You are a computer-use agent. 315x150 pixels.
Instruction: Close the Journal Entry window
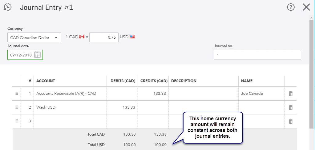pyautogui.click(x=306, y=7)
